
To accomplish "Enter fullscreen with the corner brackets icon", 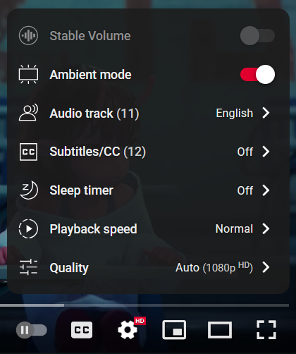I will point(266,329).
